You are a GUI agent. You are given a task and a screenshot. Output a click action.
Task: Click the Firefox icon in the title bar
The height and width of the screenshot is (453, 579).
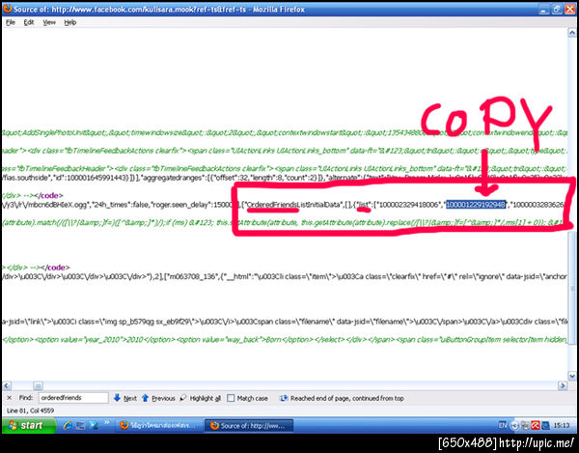[x=8, y=9]
